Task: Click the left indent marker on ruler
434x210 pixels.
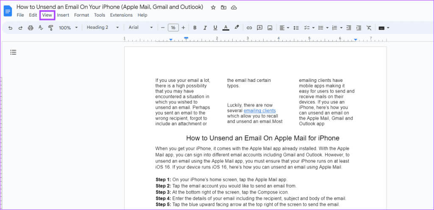Action: [x=171, y=40]
